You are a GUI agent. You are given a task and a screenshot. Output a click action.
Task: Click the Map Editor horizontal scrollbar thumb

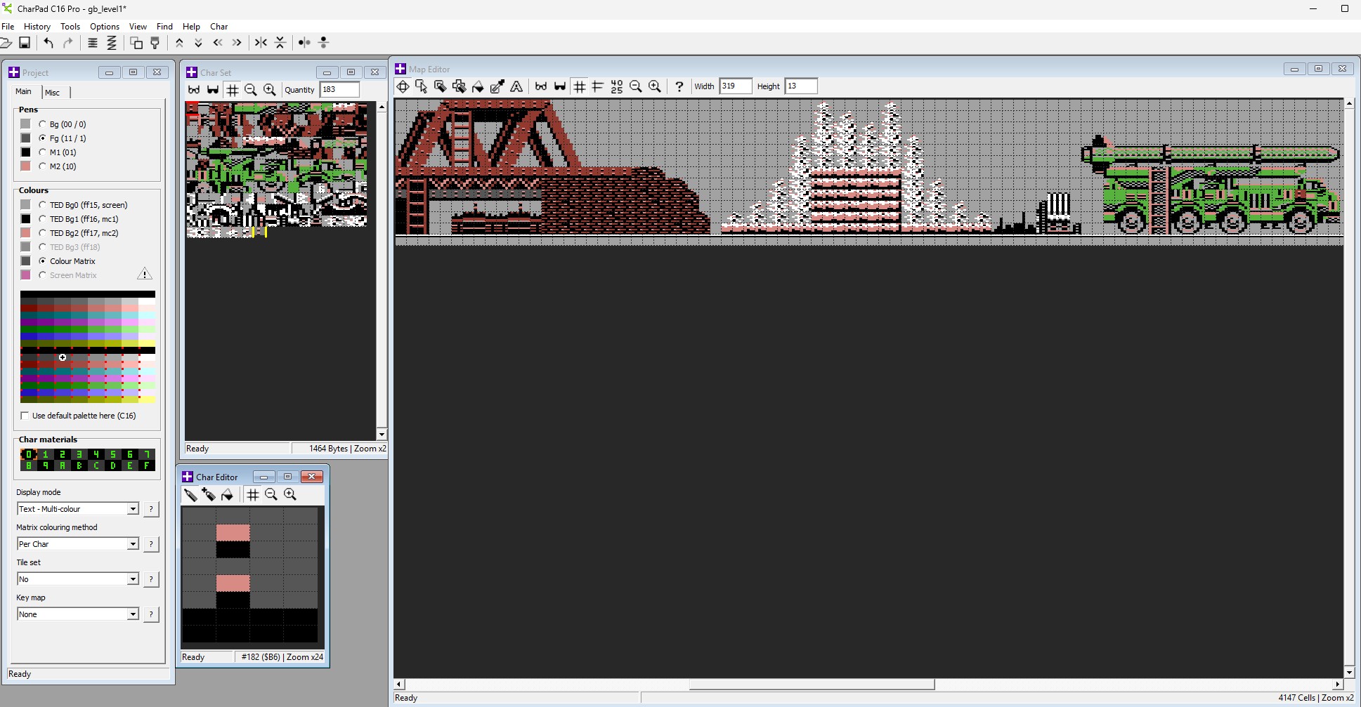click(x=812, y=685)
